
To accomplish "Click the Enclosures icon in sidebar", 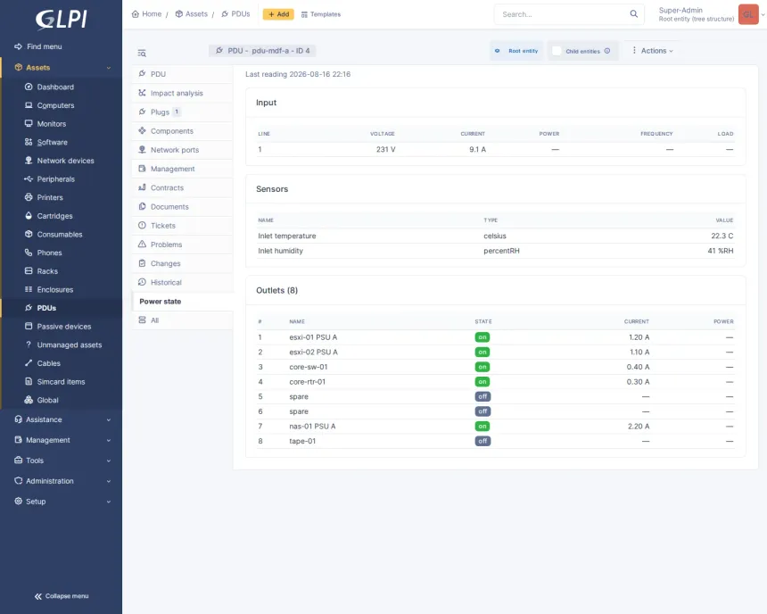I will point(29,289).
